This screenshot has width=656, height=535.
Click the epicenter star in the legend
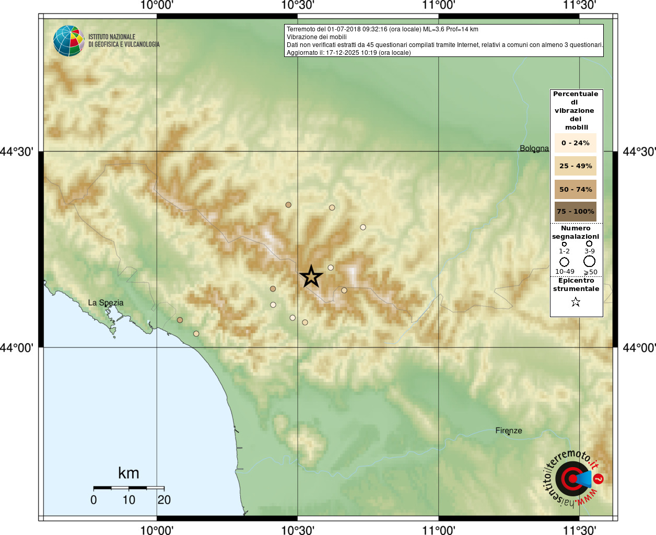576,302
